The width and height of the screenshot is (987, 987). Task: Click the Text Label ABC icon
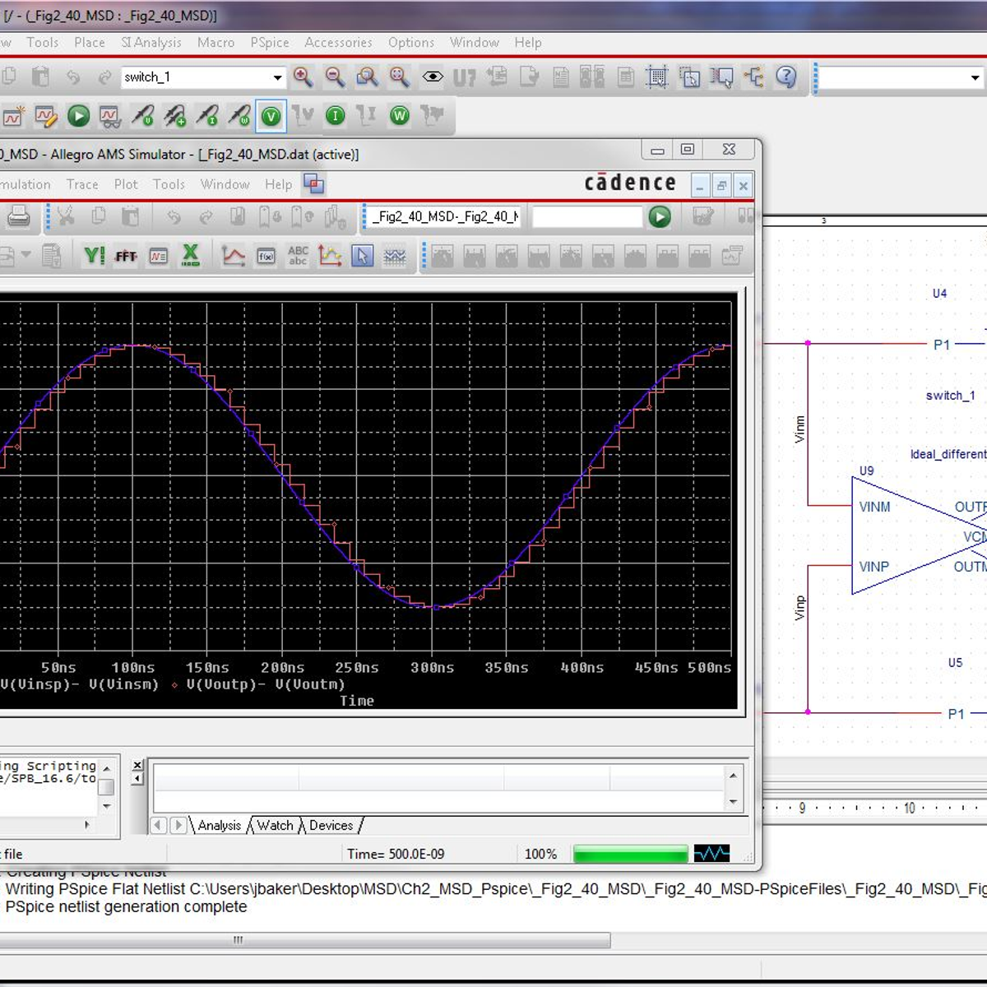[x=298, y=257]
